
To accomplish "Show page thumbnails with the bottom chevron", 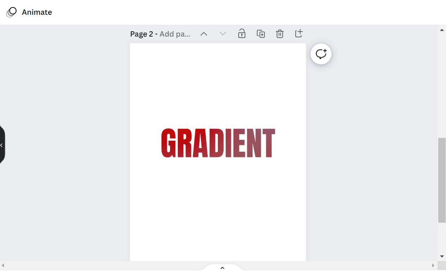I will tap(222, 268).
